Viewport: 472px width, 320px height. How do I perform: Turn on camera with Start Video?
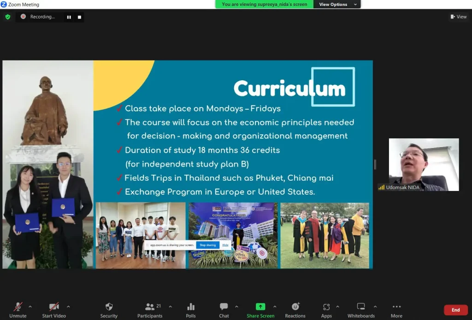pos(54,307)
